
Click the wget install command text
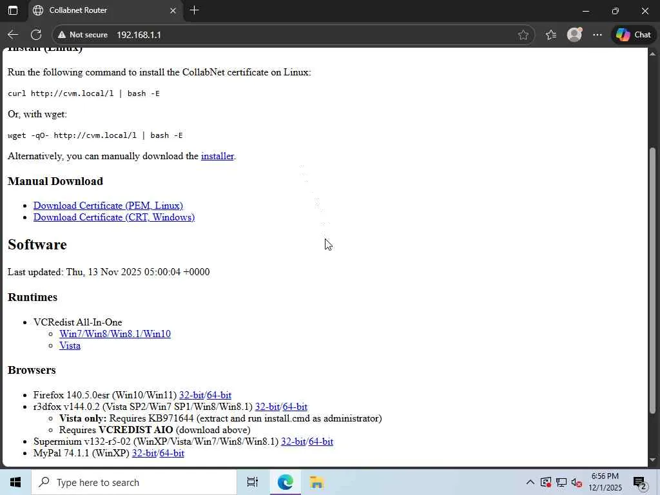(x=95, y=135)
